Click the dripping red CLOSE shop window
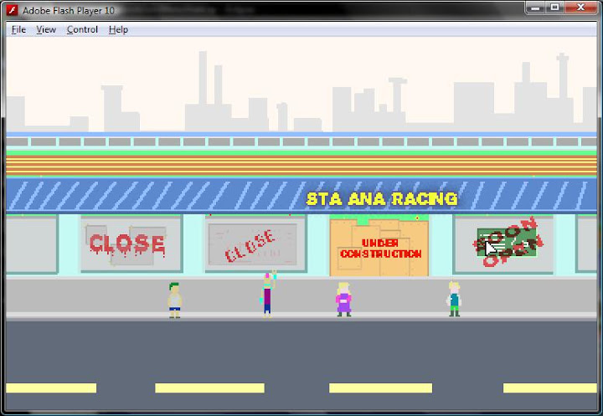This screenshot has width=603, height=416. [x=131, y=244]
